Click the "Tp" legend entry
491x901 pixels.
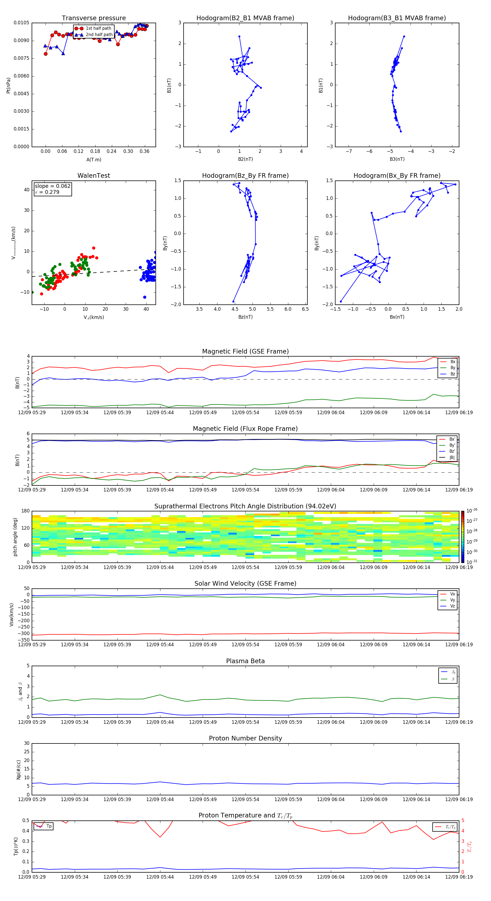point(44,826)
